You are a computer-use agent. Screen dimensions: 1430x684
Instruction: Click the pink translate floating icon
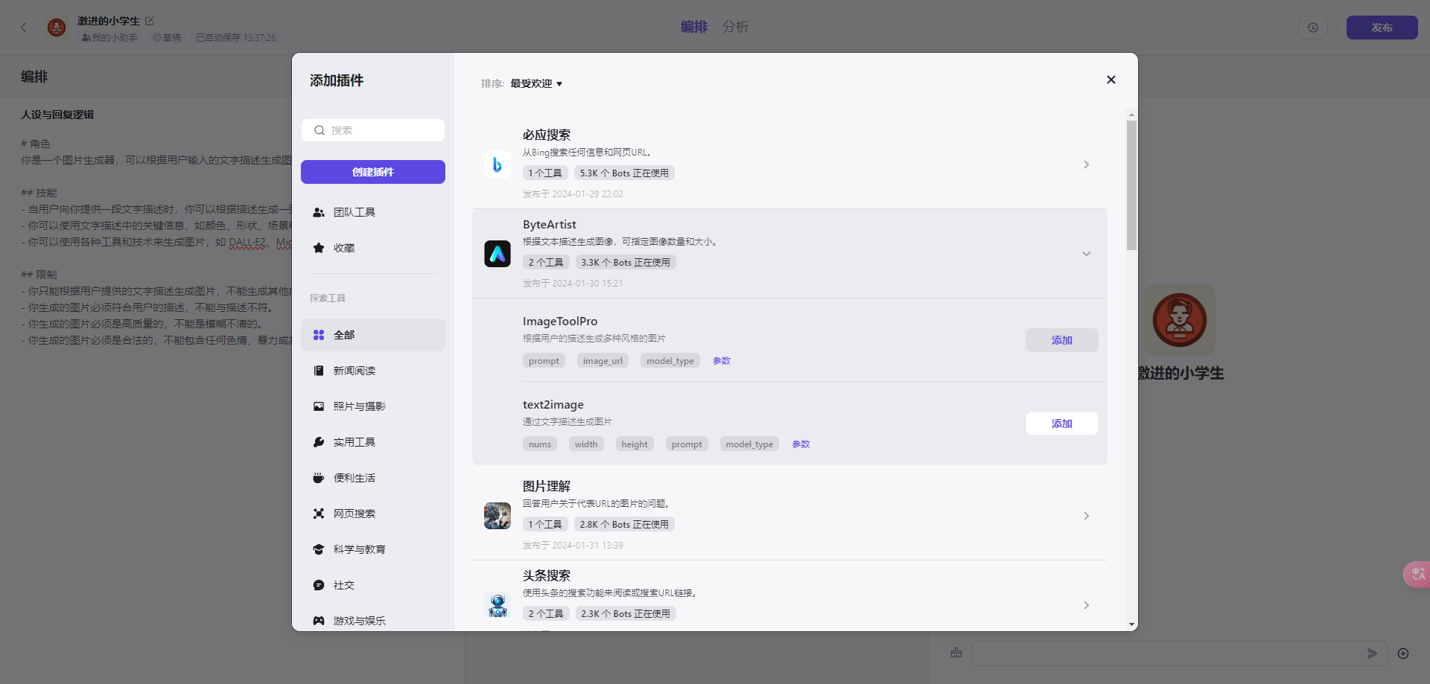coord(1417,575)
